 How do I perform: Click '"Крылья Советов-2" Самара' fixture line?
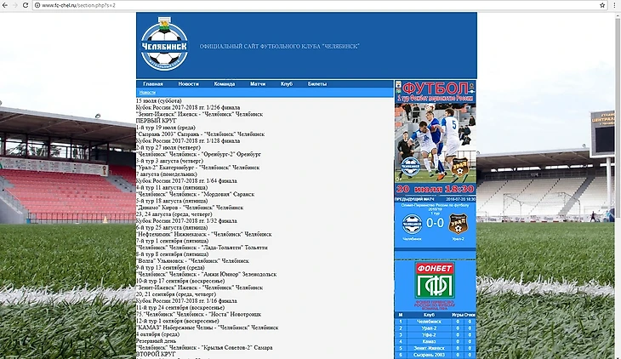[x=204, y=347]
